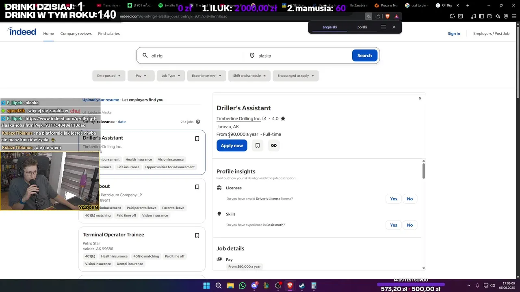The height and width of the screenshot is (292, 520).
Task: Answer Yes for Basic math experience
Action: [x=393, y=225]
